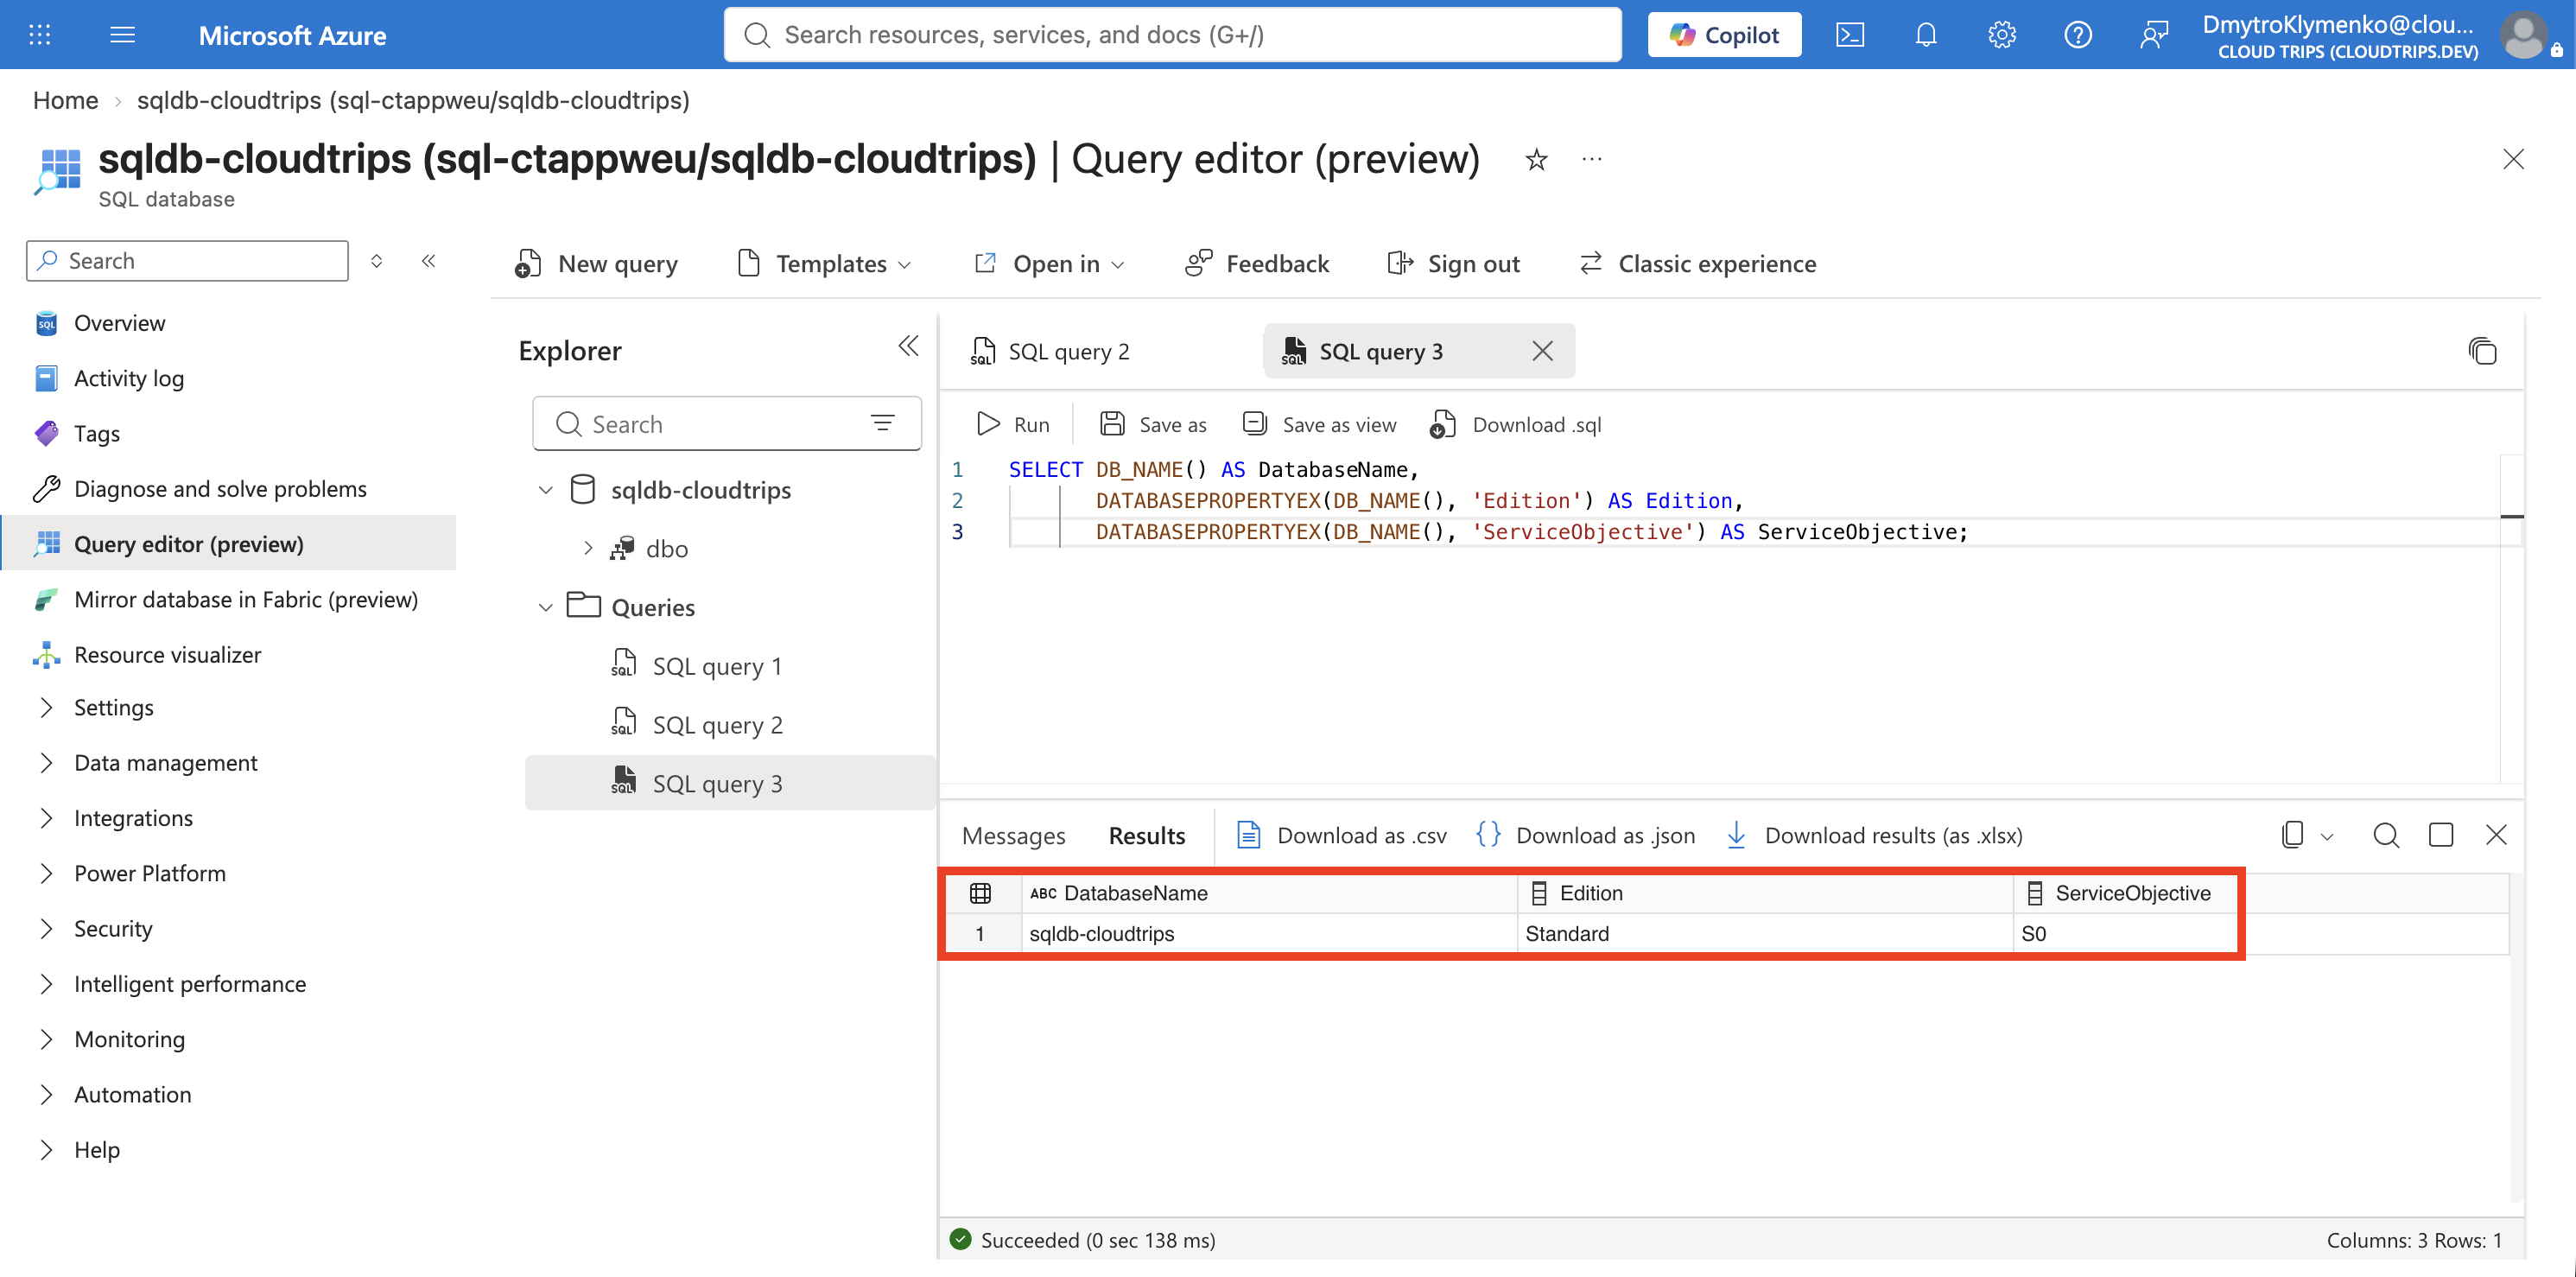
Task: Click the Home breadcrumb link
Action: (x=65, y=100)
